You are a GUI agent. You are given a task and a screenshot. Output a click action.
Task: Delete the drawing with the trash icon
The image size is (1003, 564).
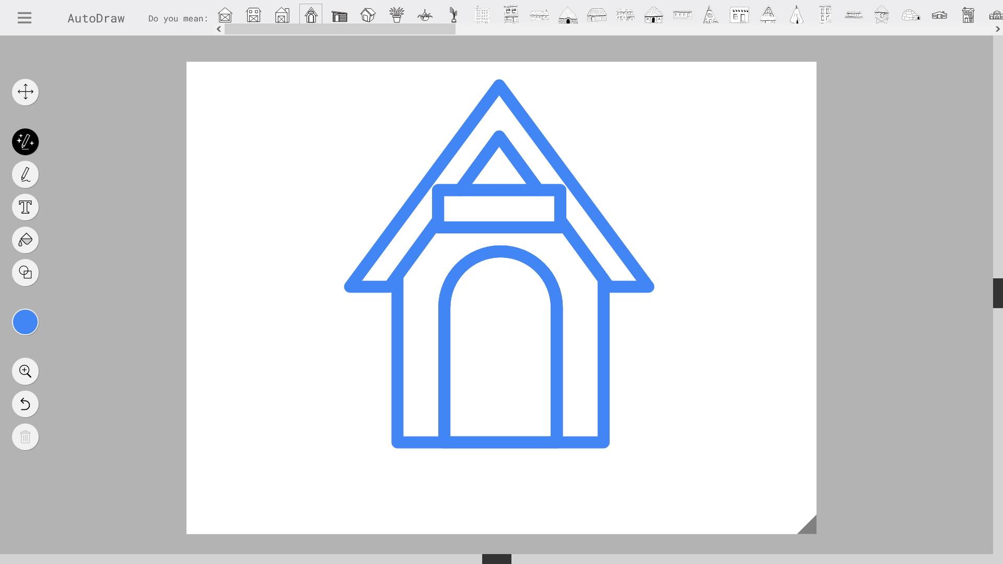click(25, 437)
